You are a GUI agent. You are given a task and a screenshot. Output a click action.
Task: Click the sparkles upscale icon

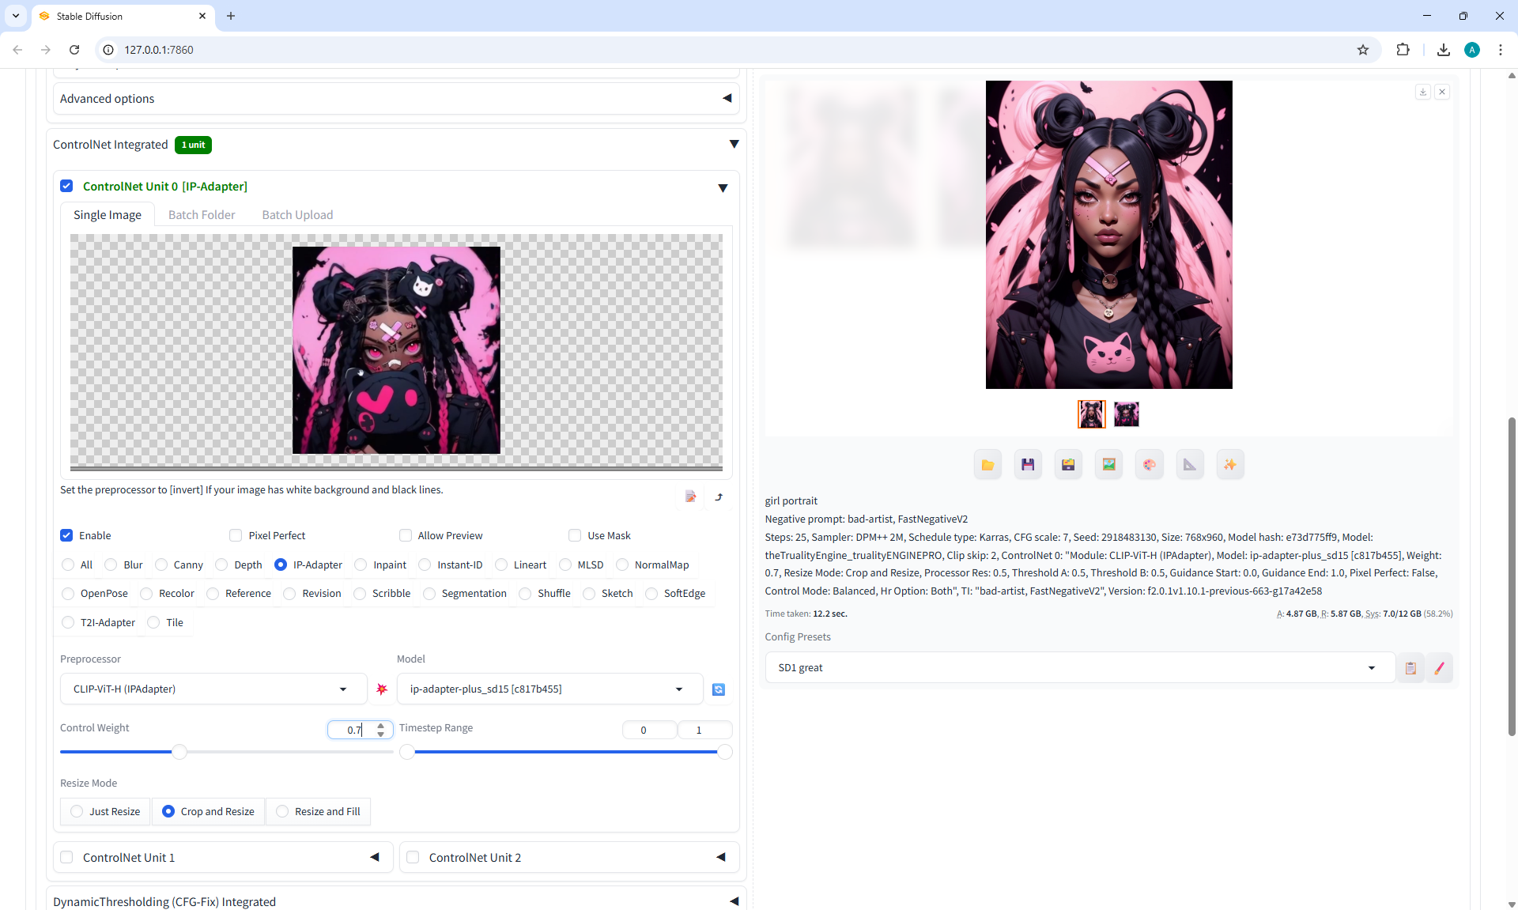point(1229,465)
